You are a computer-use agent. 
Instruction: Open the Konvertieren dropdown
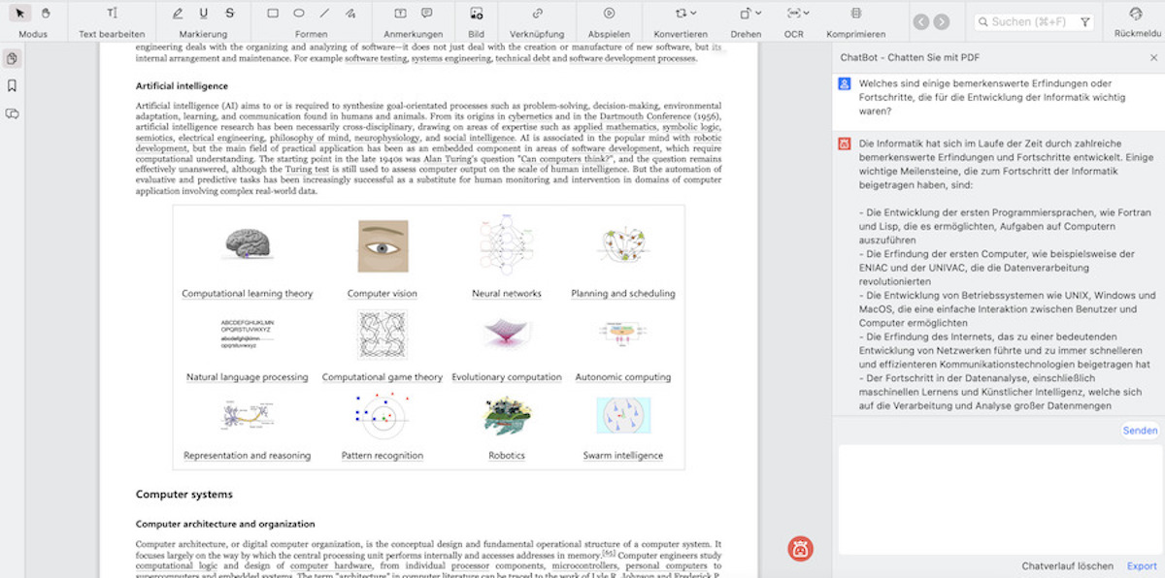681,14
